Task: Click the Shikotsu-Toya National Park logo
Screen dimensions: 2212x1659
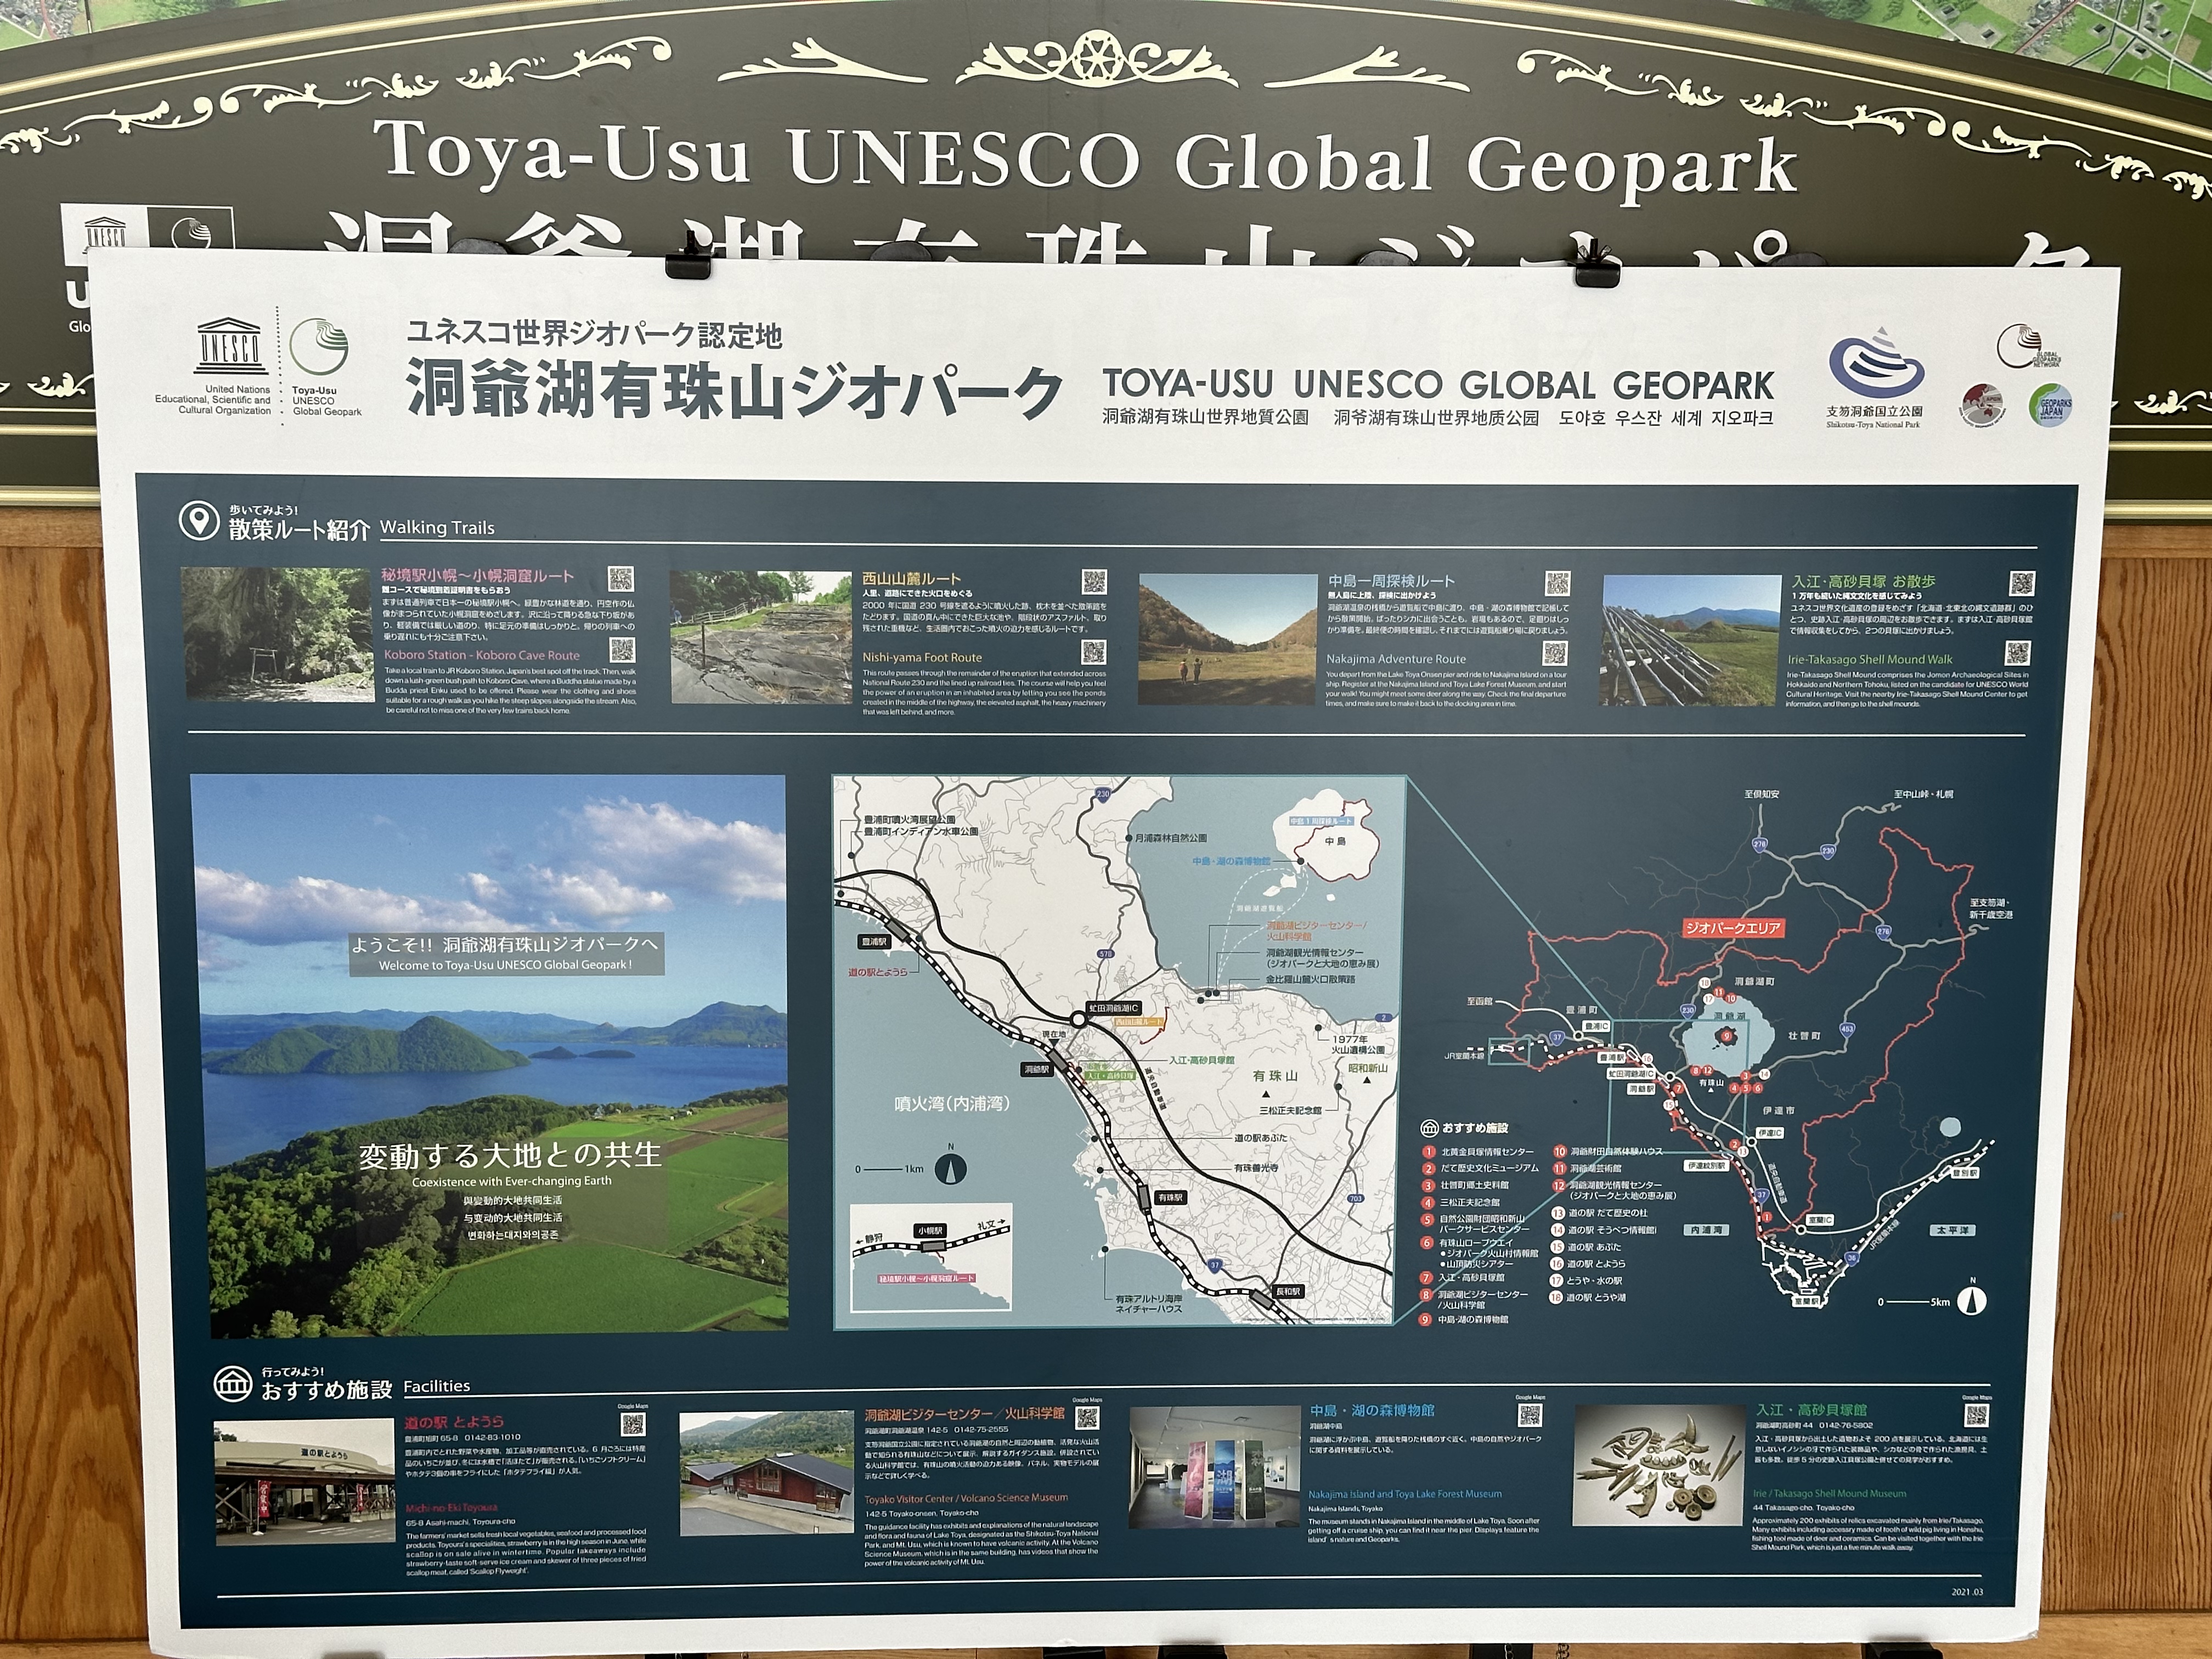Action: 1877,364
